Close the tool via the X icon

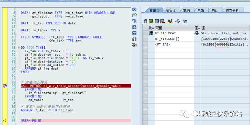coord(134,10)
